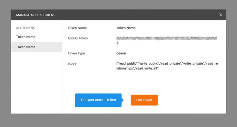Image resolution: width=237 pixels, height=127 pixels.
Task: Click the Token Name value in details
Action: pyautogui.click(x=126, y=28)
